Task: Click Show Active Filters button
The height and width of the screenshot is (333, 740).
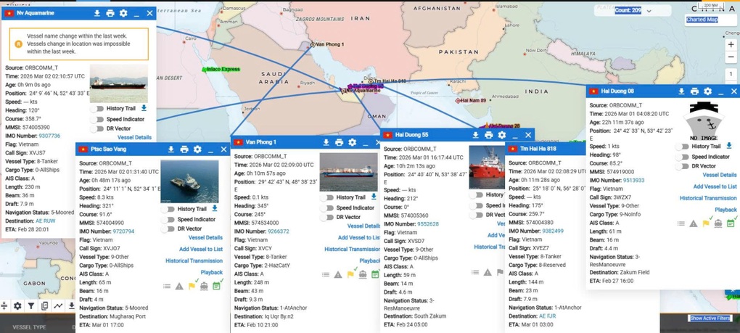Action: pos(710,318)
